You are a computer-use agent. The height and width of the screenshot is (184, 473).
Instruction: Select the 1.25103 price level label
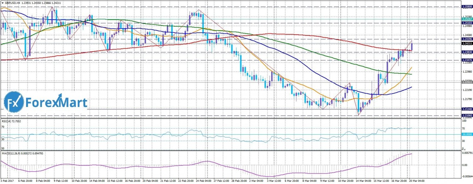[x=466, y=23]
